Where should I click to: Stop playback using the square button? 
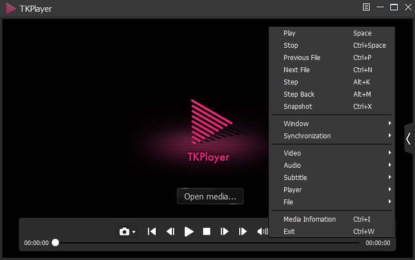(x=206, y=232)
